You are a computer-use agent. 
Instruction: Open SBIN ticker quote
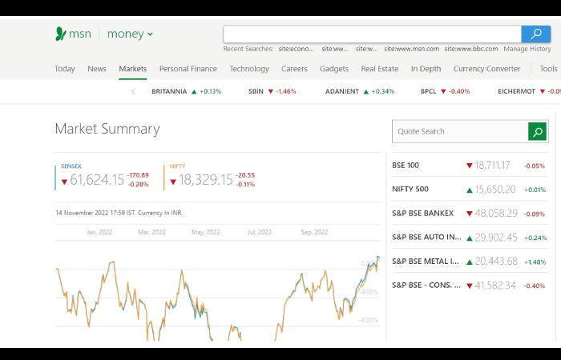272,91
